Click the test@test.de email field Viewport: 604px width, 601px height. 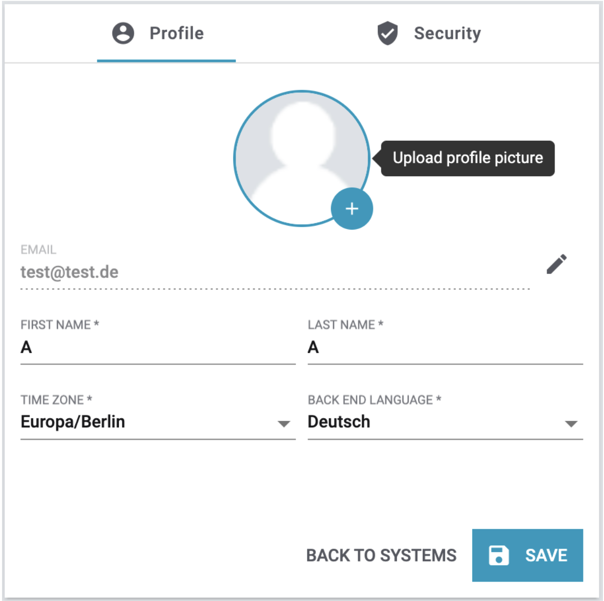pyautogui.click(x=275, y=273)
